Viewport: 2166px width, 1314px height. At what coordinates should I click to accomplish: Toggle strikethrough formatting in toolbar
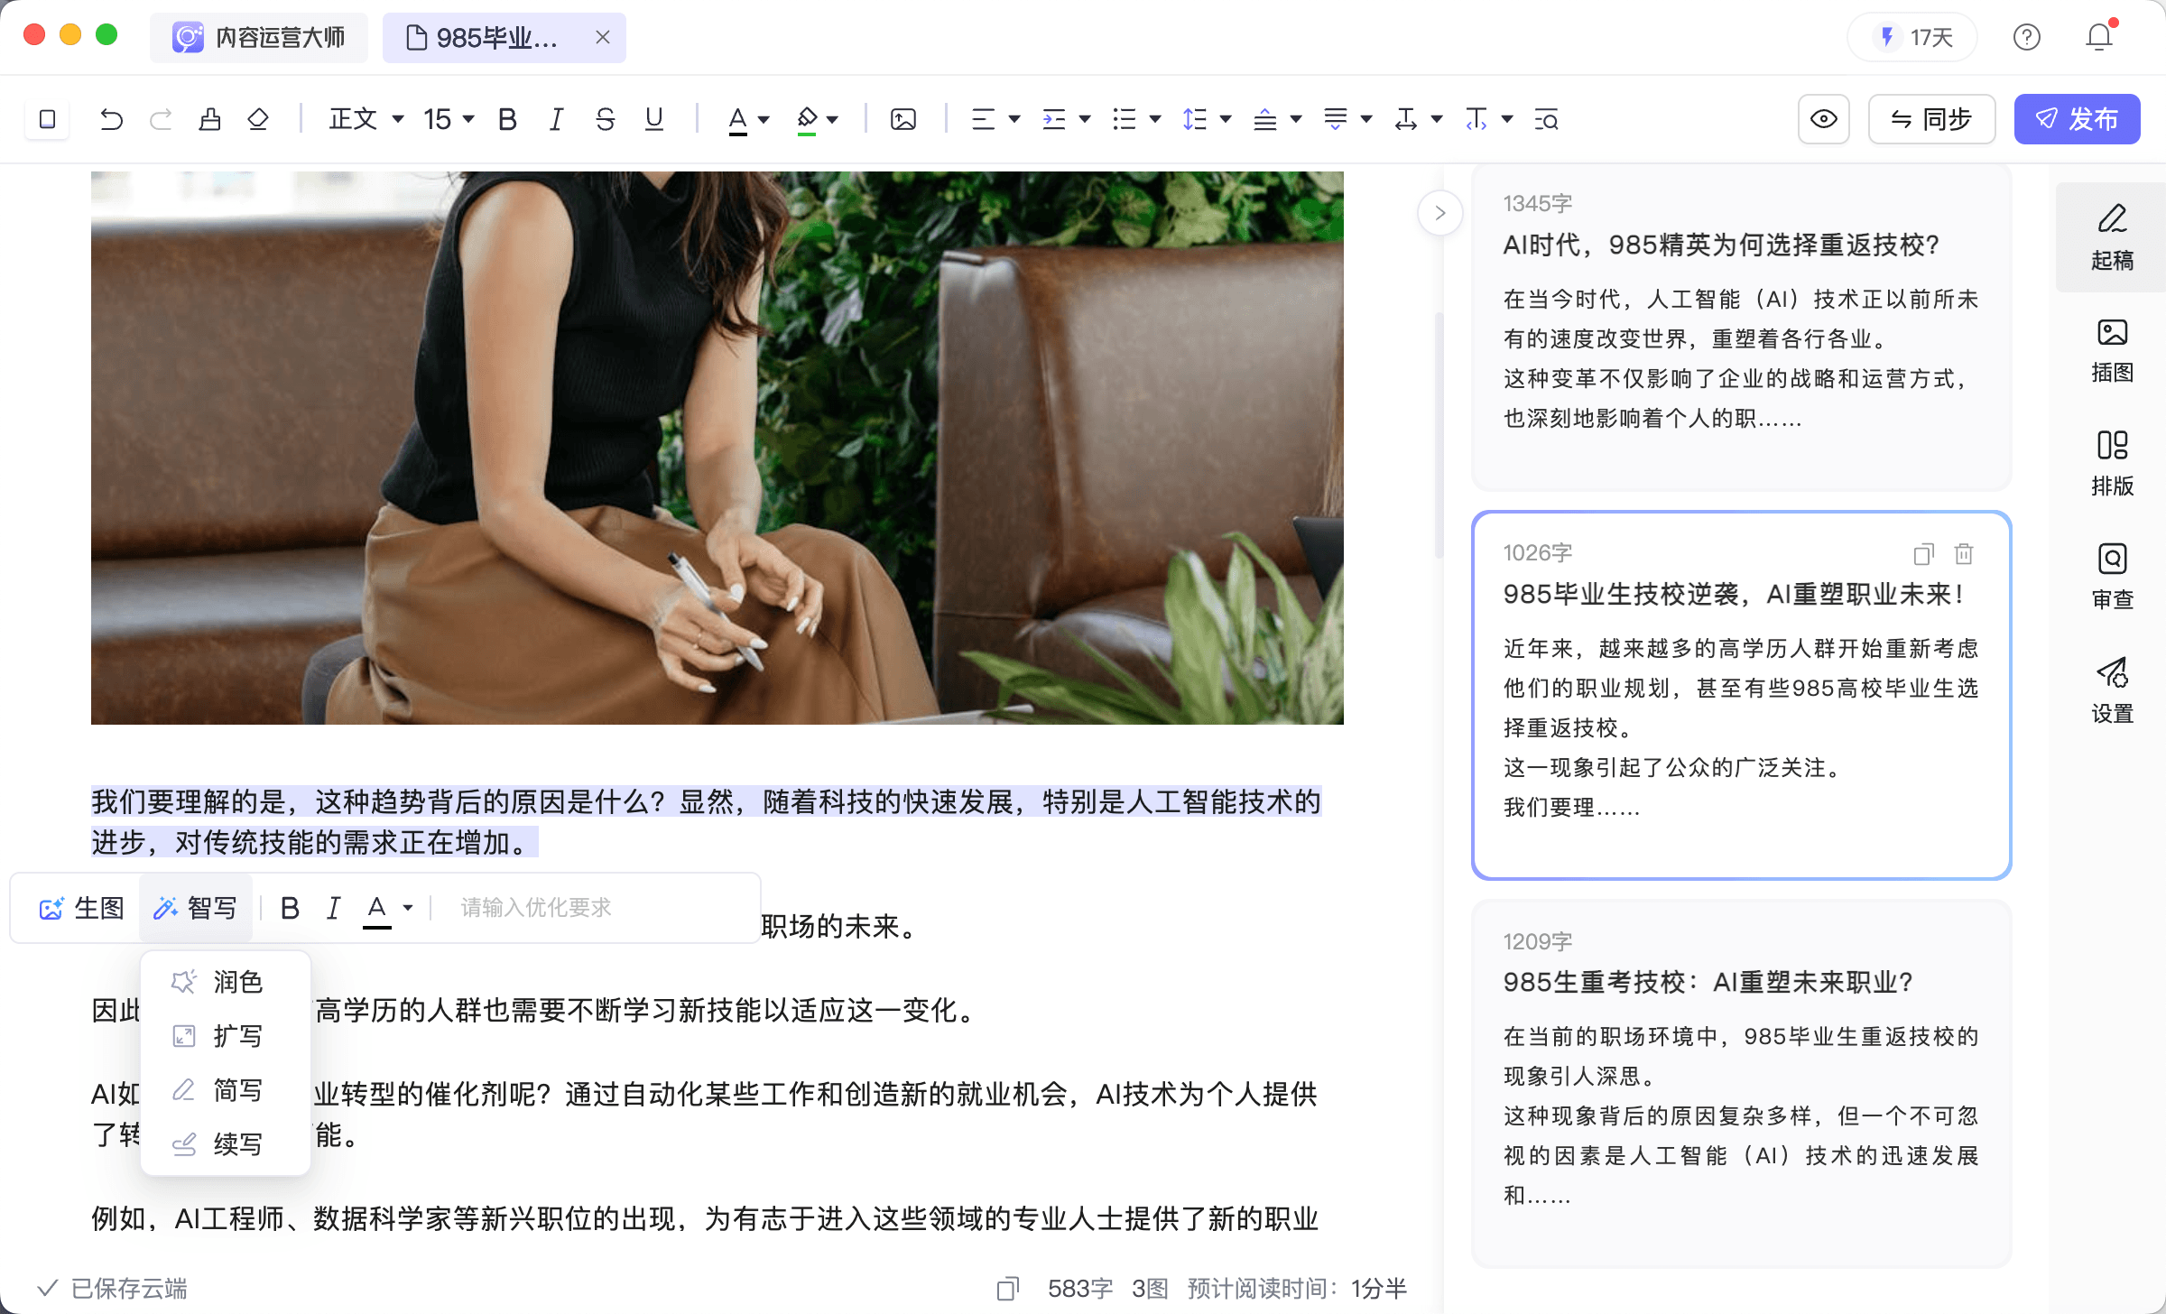[x=605, y=119]
